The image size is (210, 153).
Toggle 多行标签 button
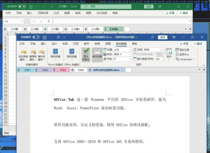(x=97, y=55)
